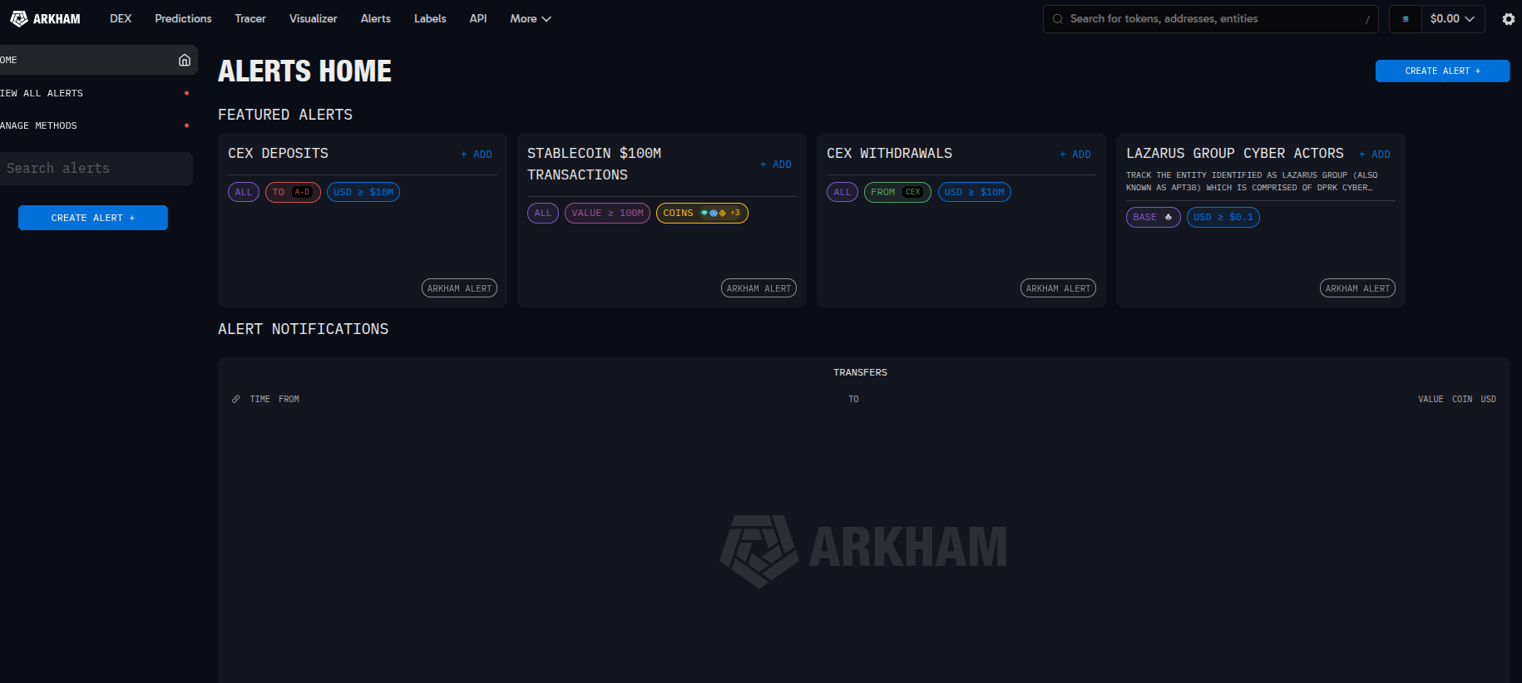Click ALL tag in Stablecoin card

click(x=543, y=214)
